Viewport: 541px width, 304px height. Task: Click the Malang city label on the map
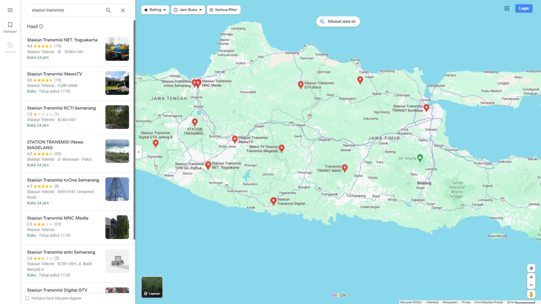(424, 183)
